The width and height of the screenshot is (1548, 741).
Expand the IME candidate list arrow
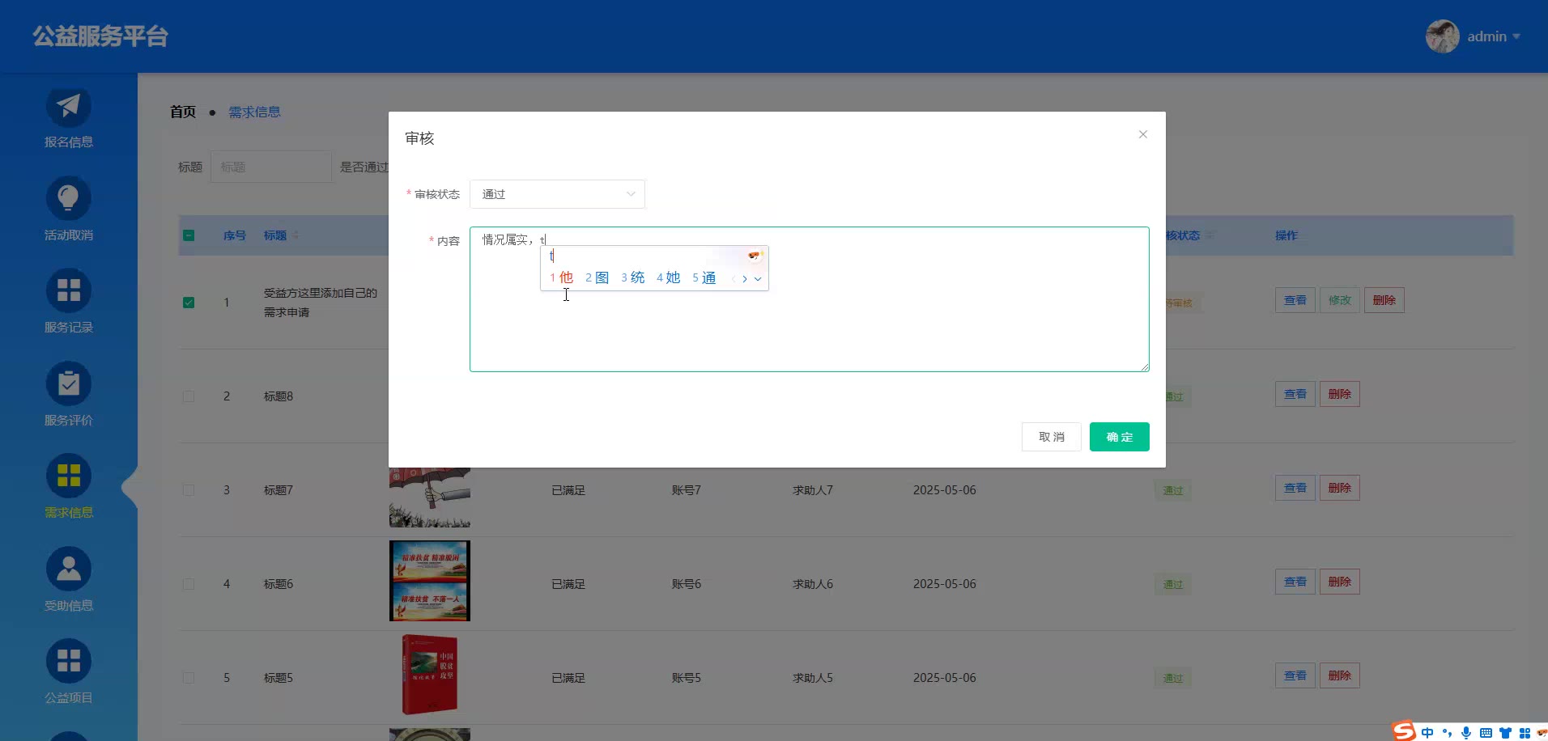(758, 279)
